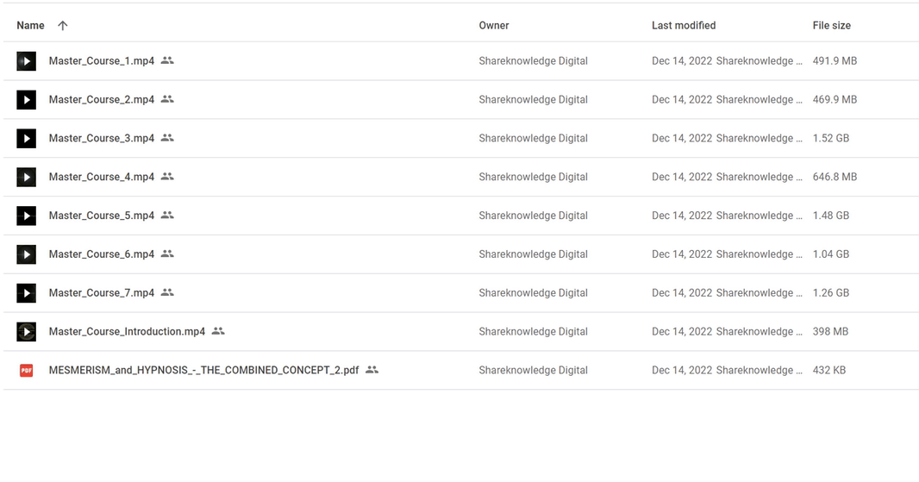Click the shared icon next to Master_Course_5.mp4

pos(167,216)
